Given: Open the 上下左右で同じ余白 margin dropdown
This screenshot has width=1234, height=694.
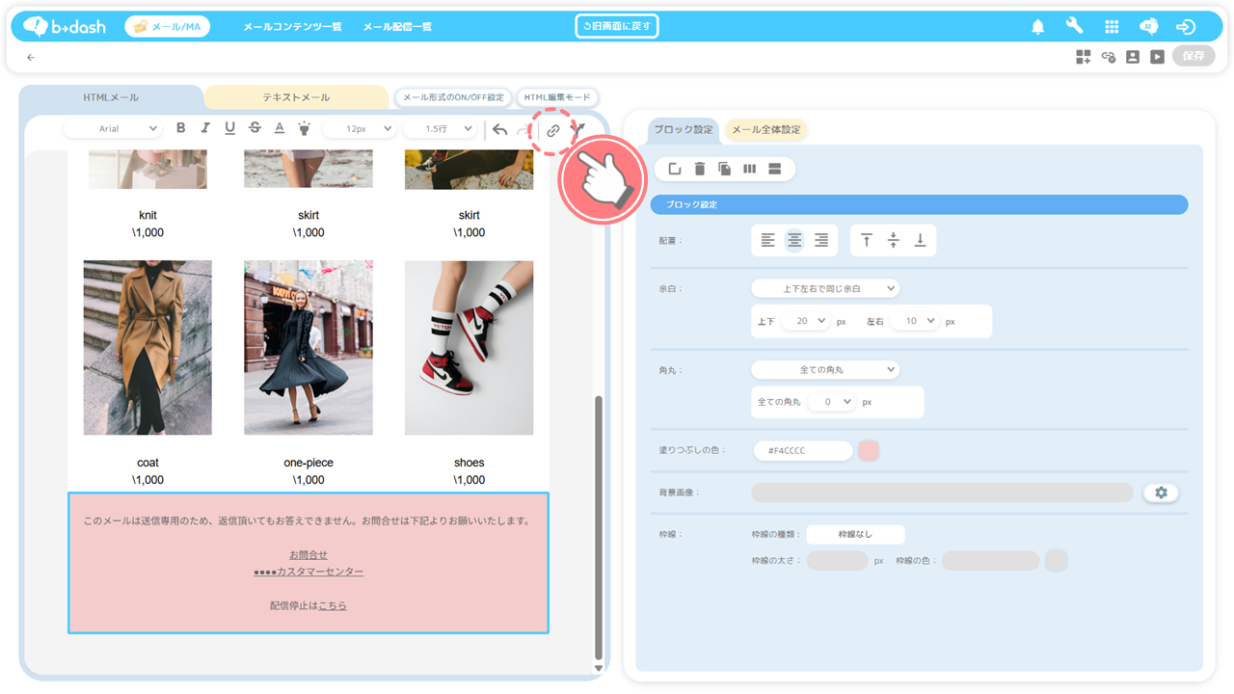Looking at the screenshot, I should pyautogui.click(x=824, y=288).
